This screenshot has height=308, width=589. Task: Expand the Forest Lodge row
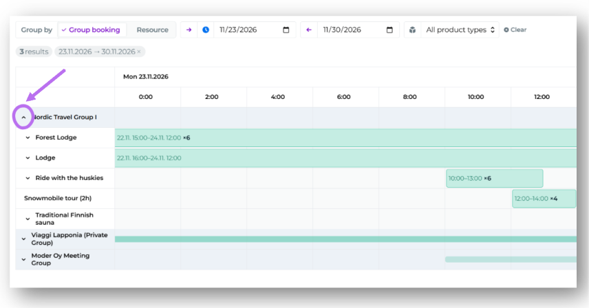pyautogui.click(x=28, y=137)
